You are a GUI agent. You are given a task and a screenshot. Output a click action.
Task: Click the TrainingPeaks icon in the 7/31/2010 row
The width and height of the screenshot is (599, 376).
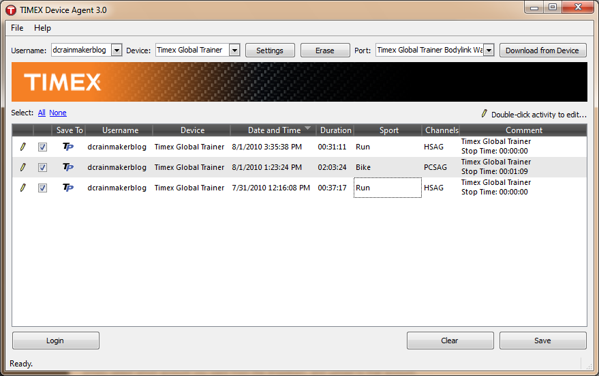(x=68, y=188)
